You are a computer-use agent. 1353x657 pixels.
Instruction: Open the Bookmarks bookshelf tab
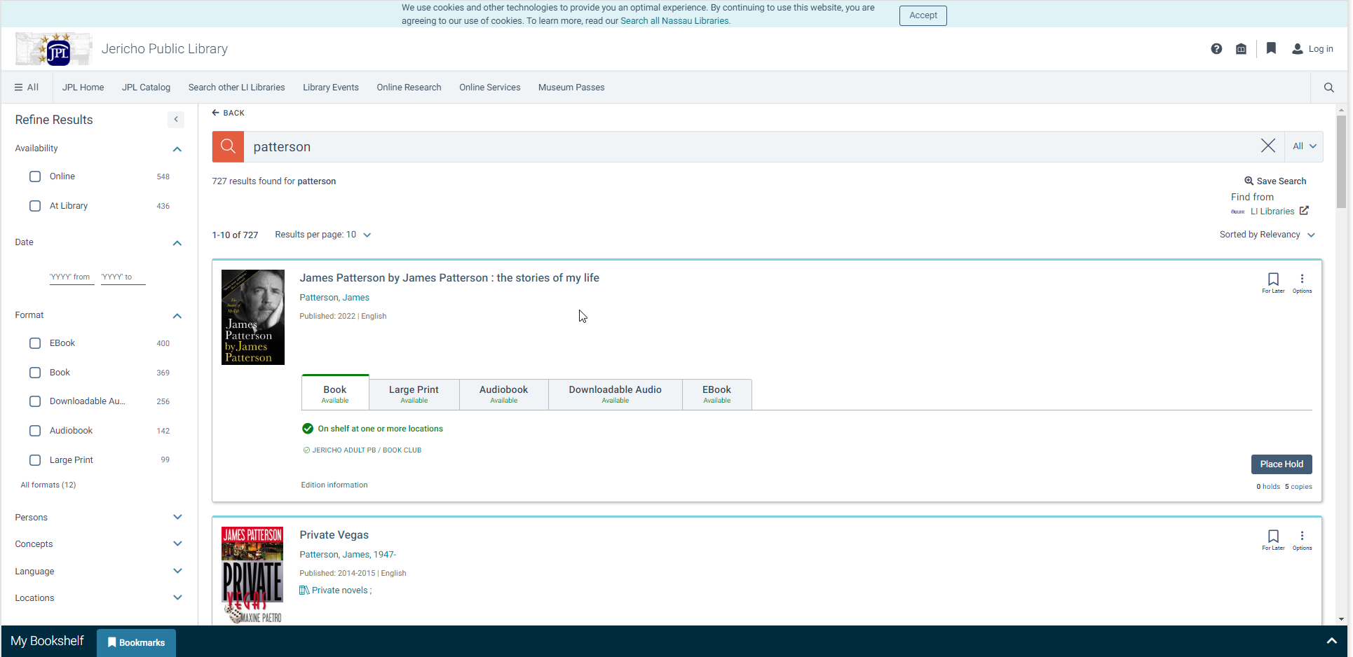[136, 642]
